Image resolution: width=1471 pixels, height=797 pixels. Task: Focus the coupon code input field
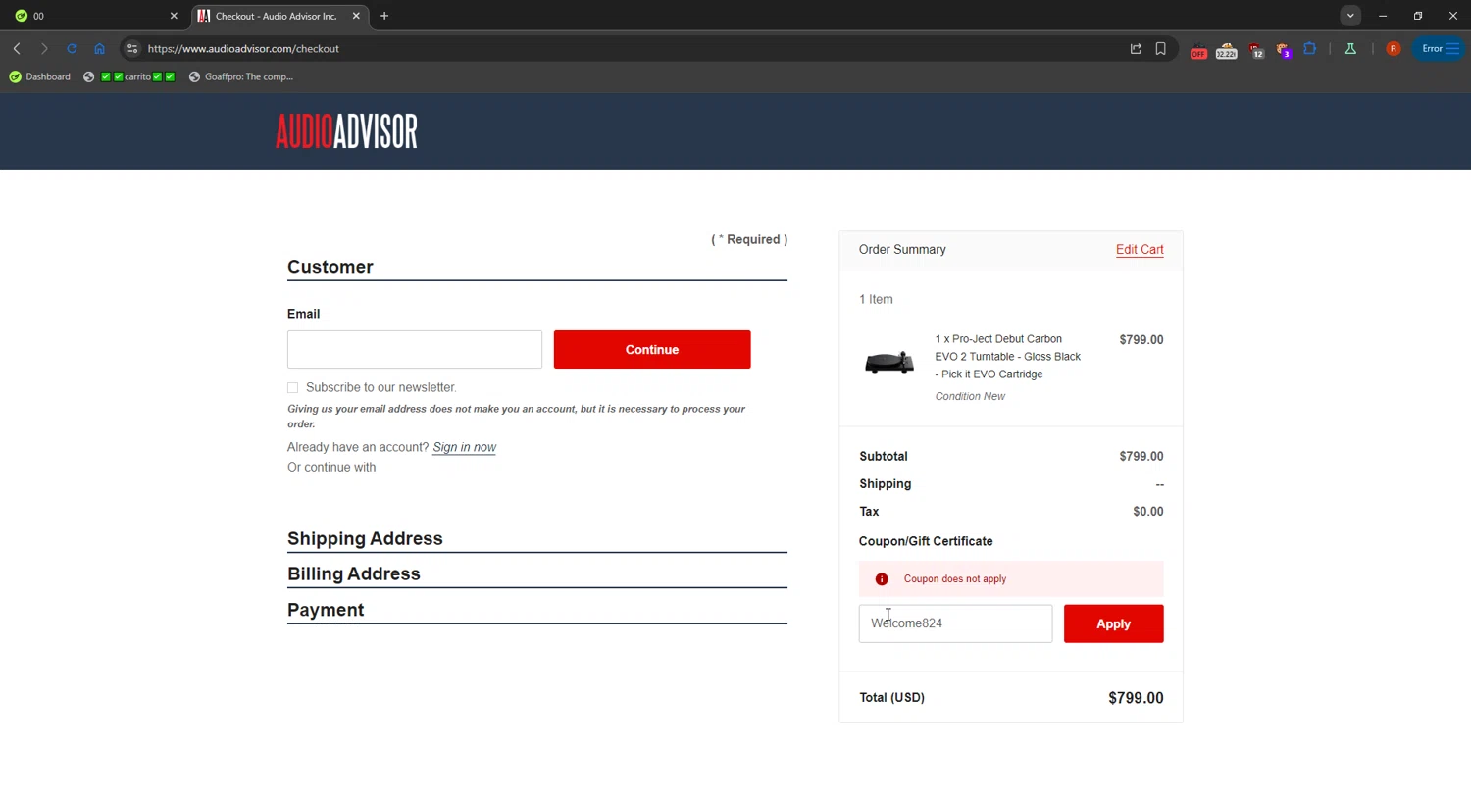[955, 623]
